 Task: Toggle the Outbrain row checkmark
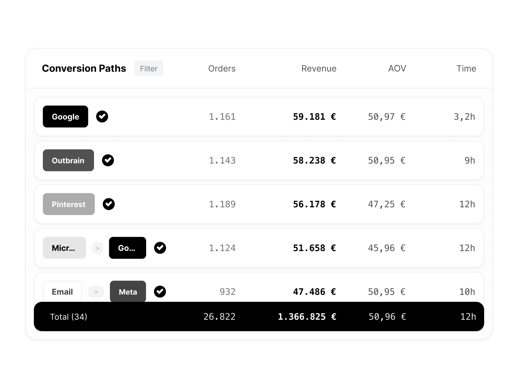[108, 160]
